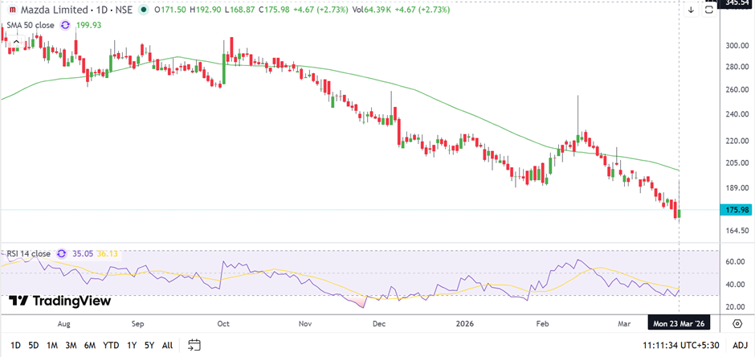Screen dimensions: 755x357
Task: Click the Mon 23 Mar '26 date marker
Action: point(680,323)
